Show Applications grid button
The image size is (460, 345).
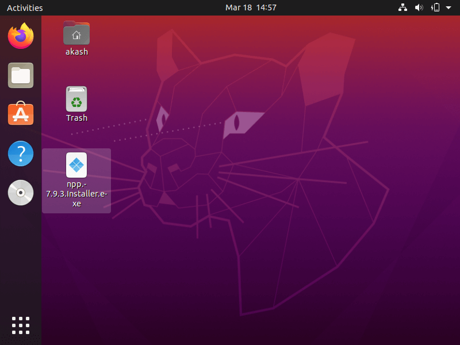click(21, 325)
